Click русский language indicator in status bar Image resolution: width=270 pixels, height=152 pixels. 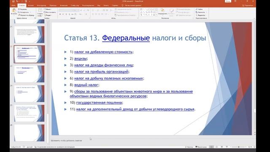coord(30,147)
